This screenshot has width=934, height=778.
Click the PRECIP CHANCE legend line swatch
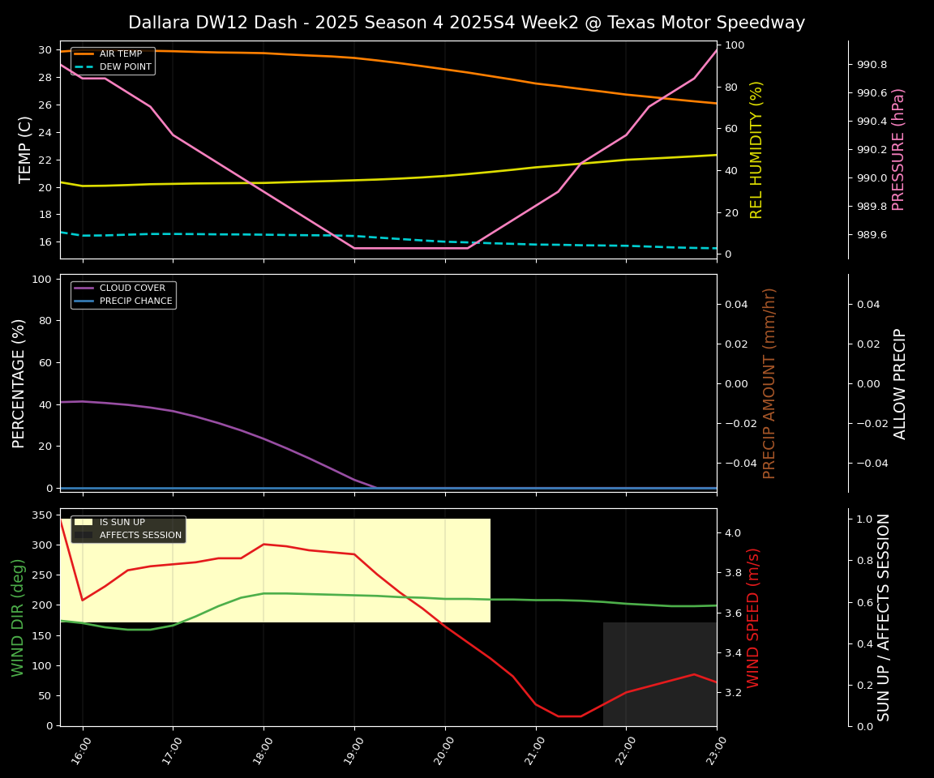point(84,301)
